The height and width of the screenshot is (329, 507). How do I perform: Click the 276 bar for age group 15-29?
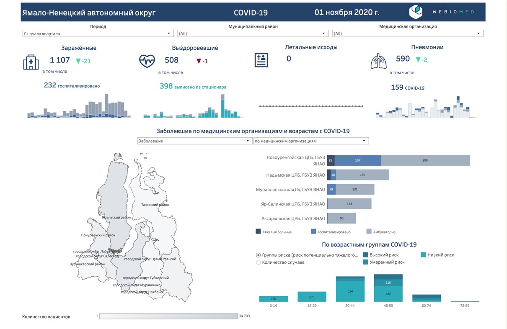pos(312,297)
